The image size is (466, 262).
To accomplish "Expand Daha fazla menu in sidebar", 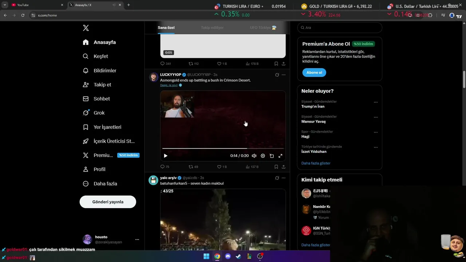I will pos(100,184).
